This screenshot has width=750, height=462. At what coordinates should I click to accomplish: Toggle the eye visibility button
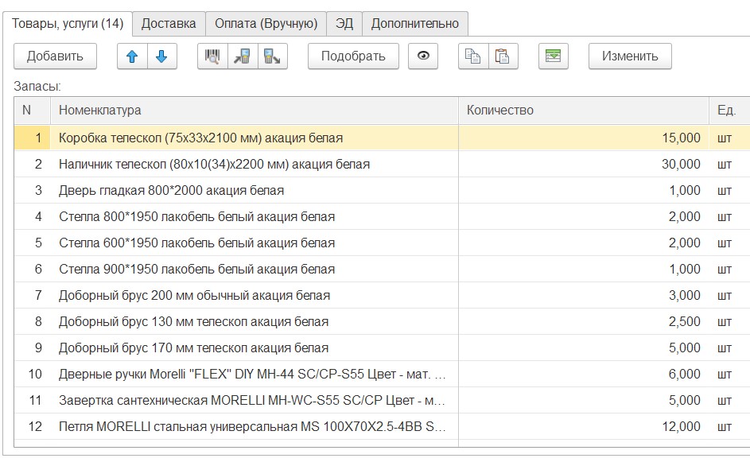[x=423, y=56]
